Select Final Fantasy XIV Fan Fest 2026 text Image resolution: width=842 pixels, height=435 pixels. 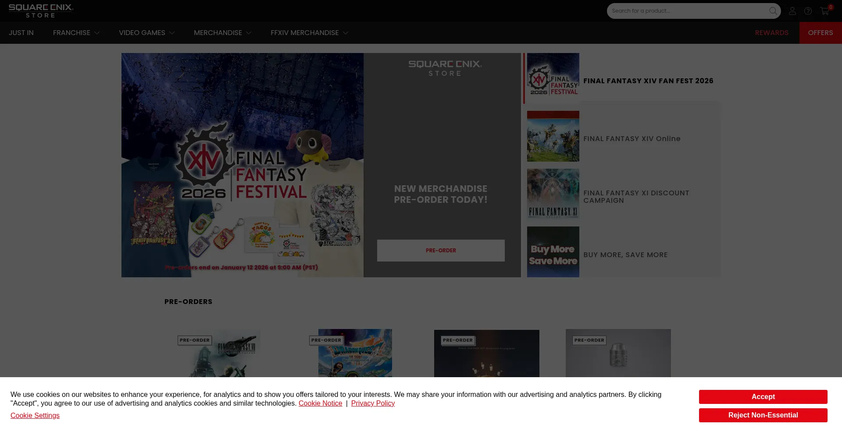click(648, 81)
